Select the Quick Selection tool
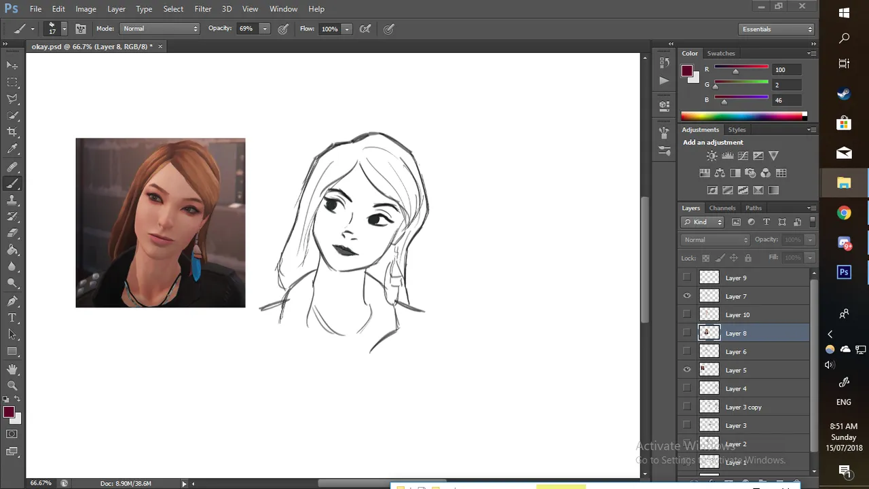The image size is (869, 489). pos(12,115)
